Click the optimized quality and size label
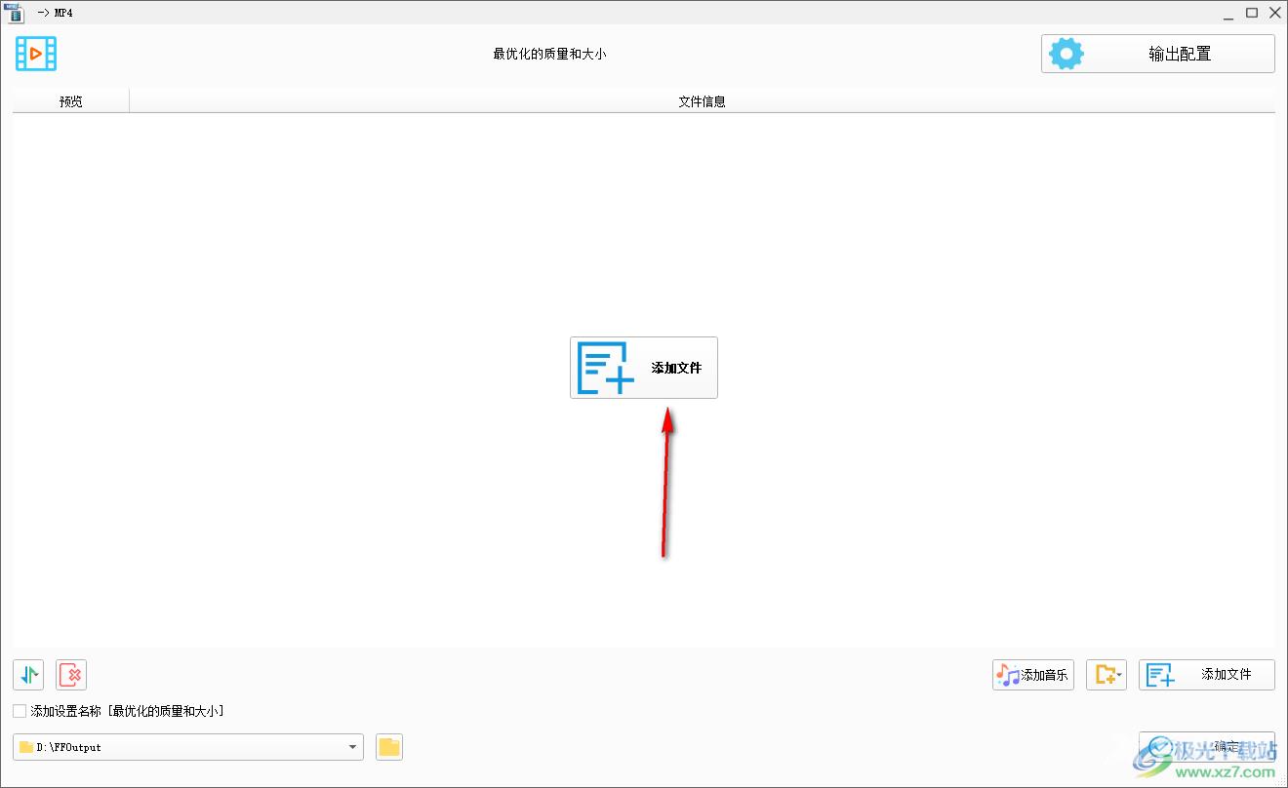The height and width of the screenshot is (788, 1288). (550, 55)
